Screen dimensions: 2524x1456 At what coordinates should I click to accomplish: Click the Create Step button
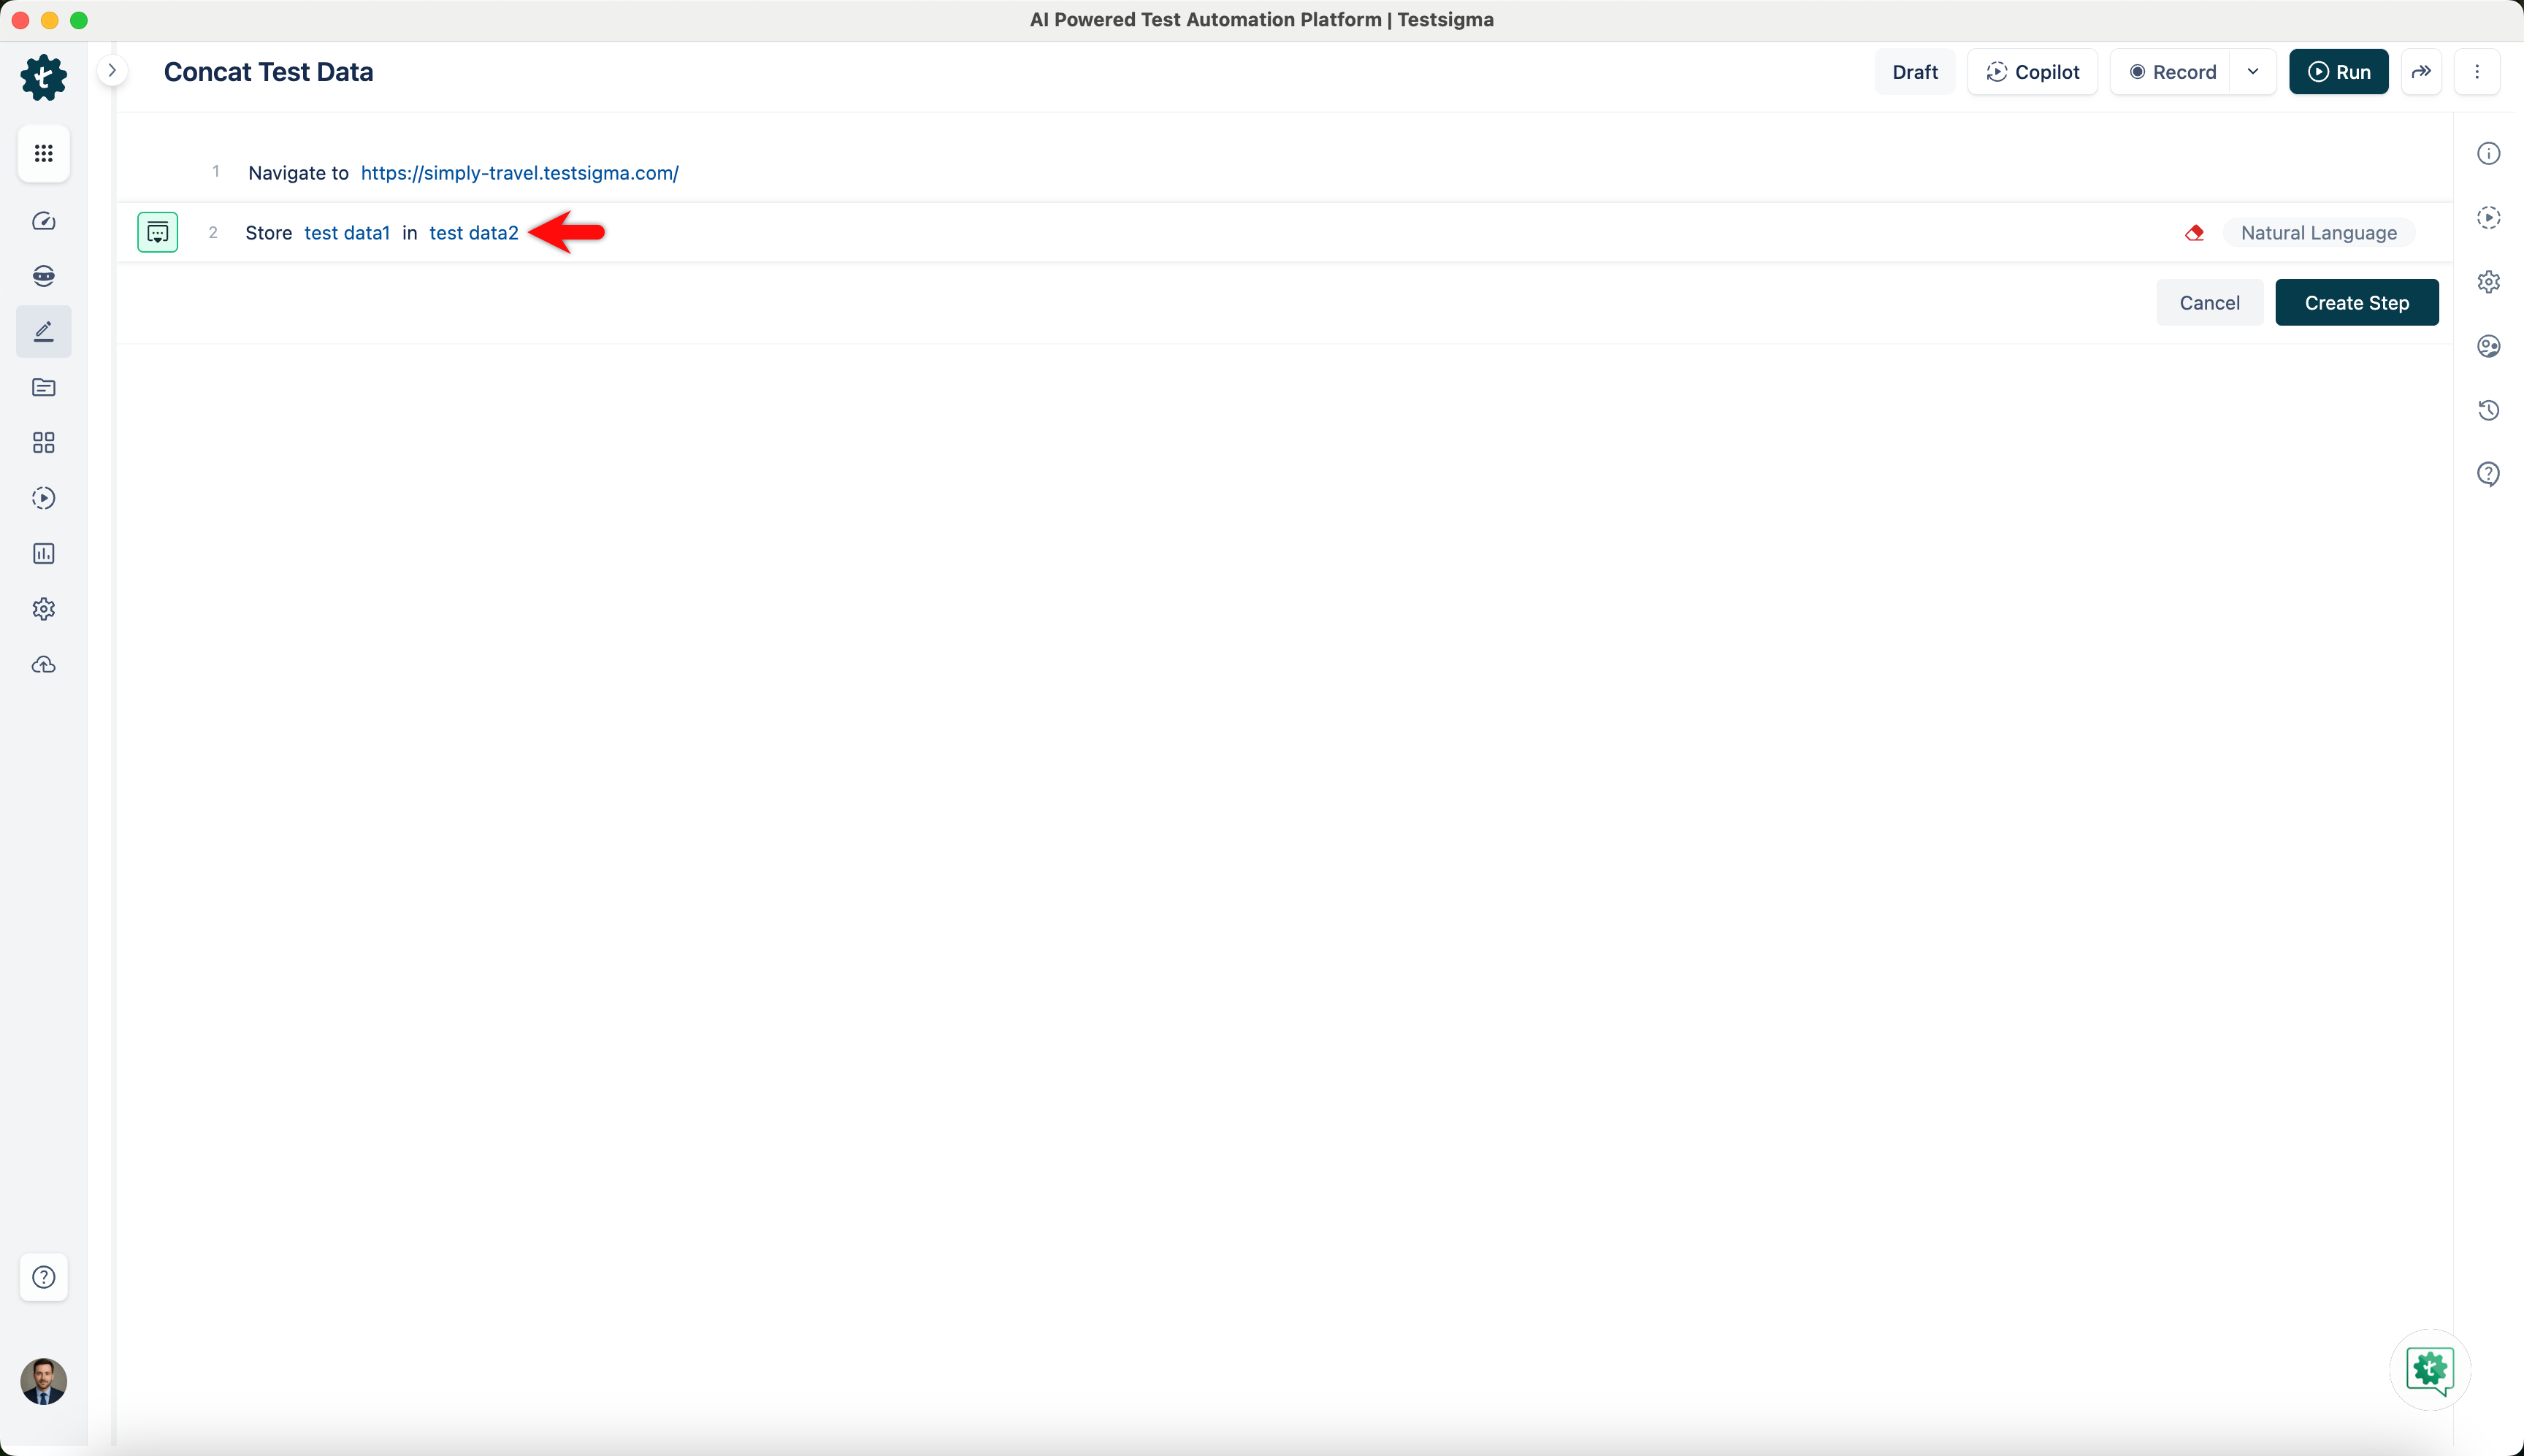[x=2356, y=303]
